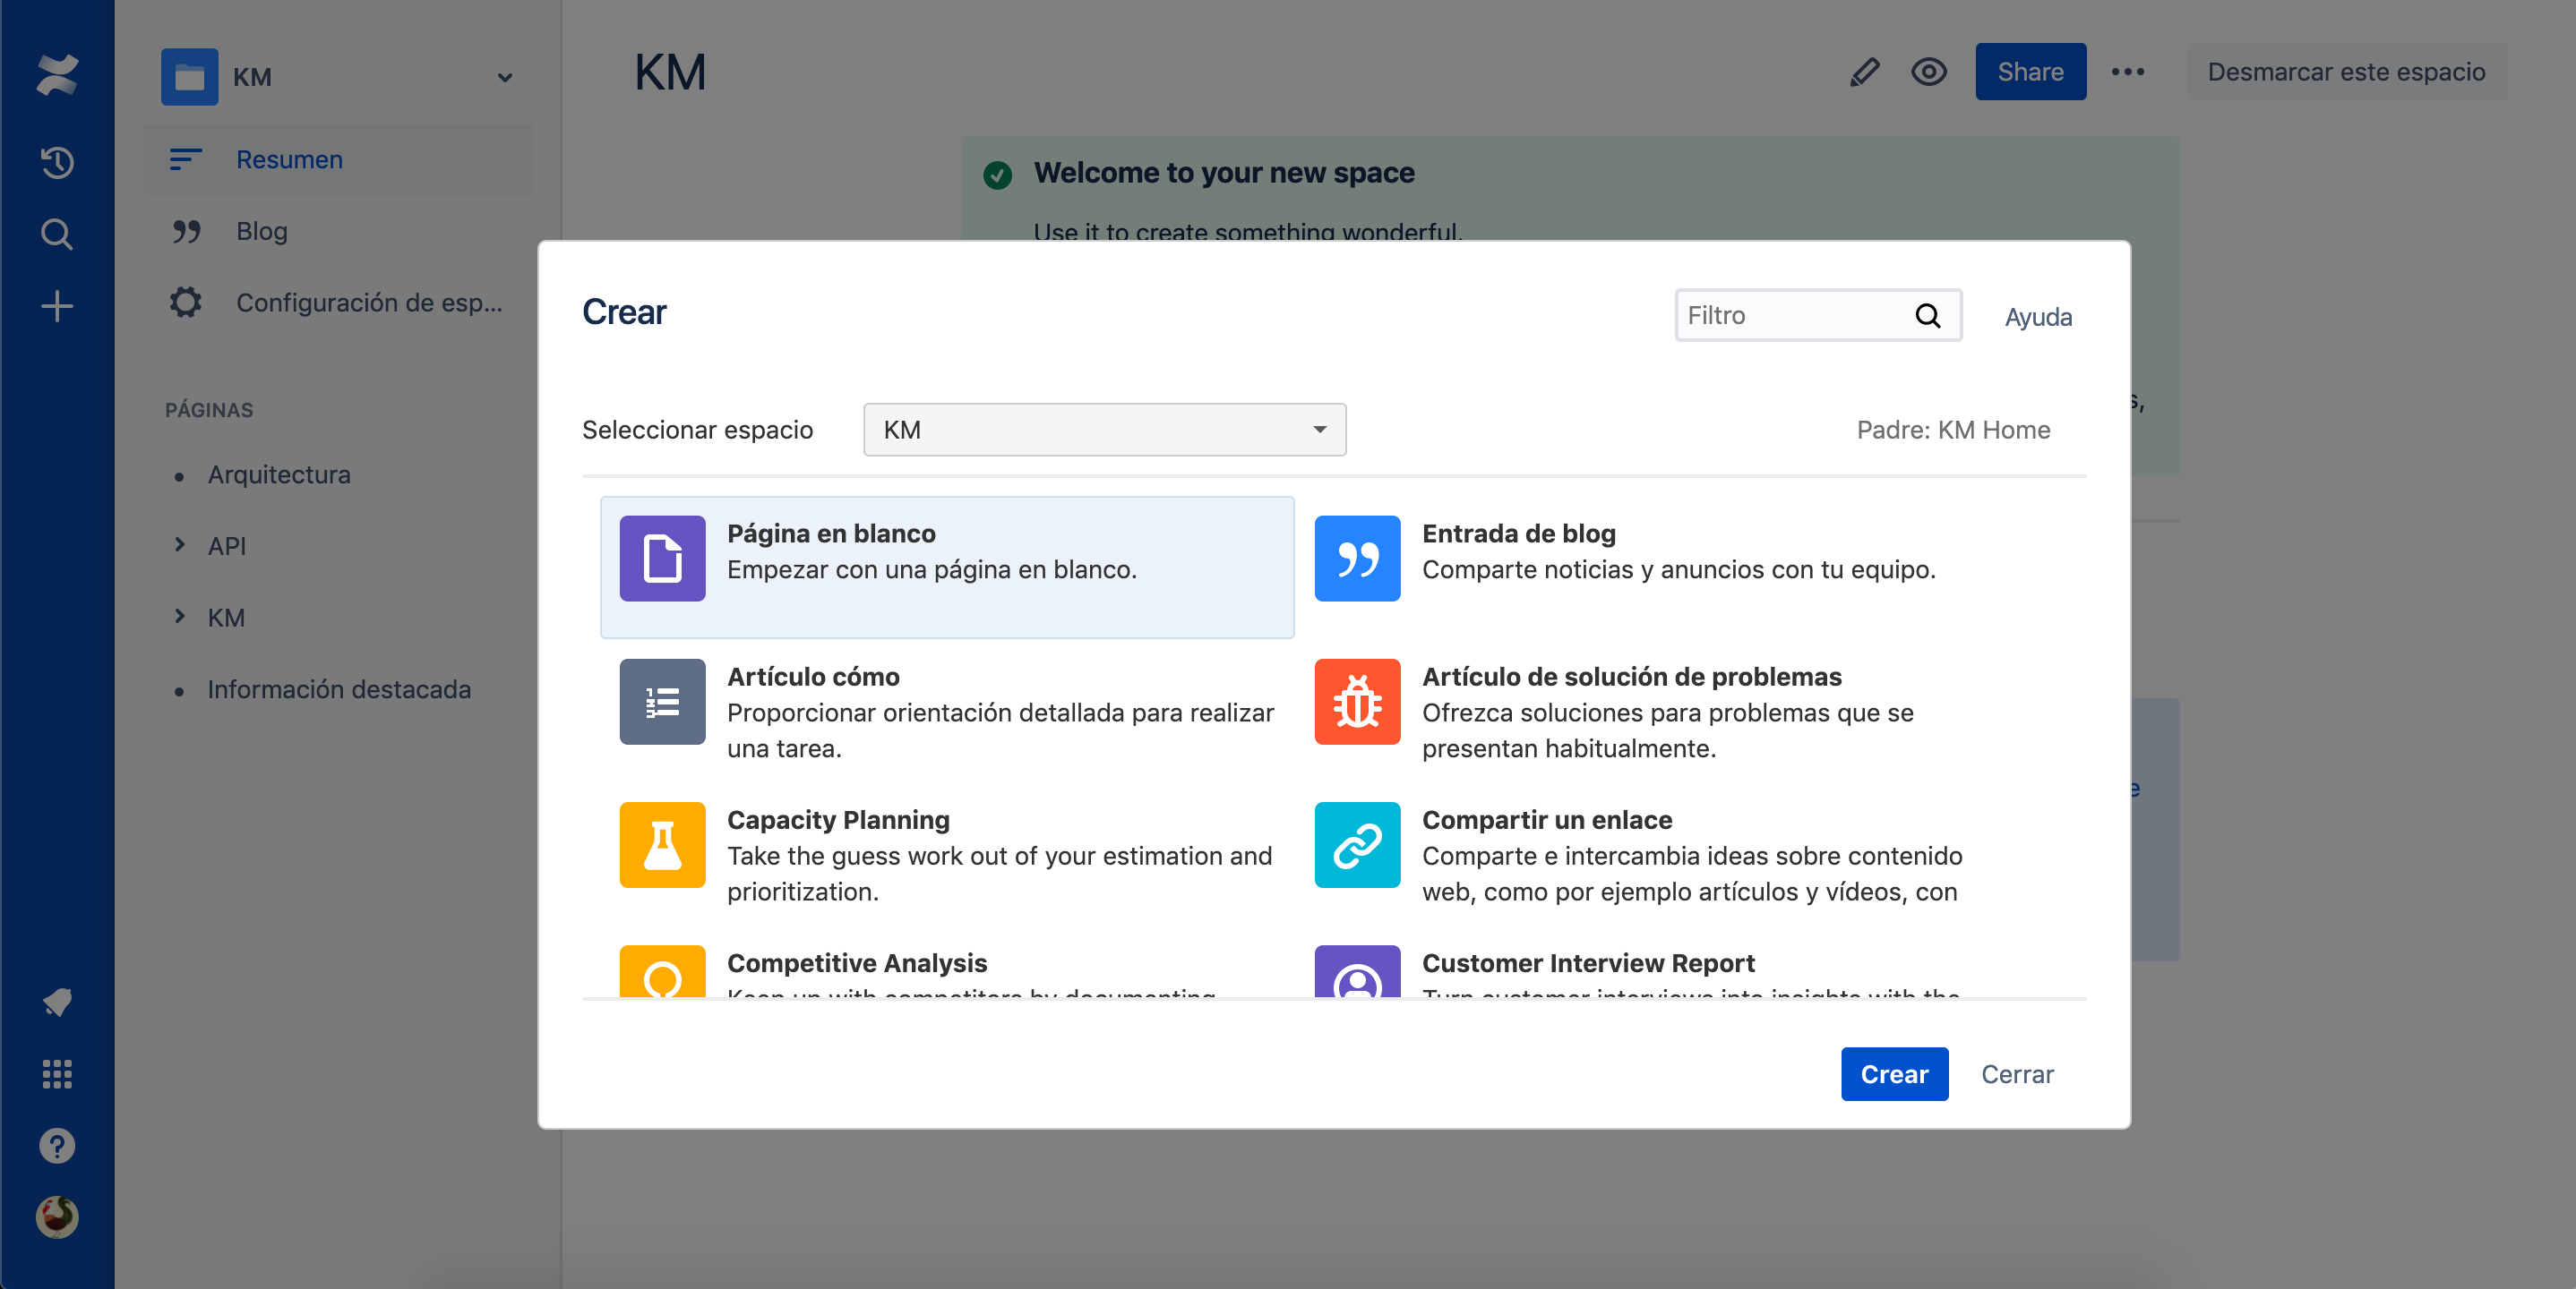Select the Entrada de blog template icon

pyautogui.click(x=1357, y=559)
